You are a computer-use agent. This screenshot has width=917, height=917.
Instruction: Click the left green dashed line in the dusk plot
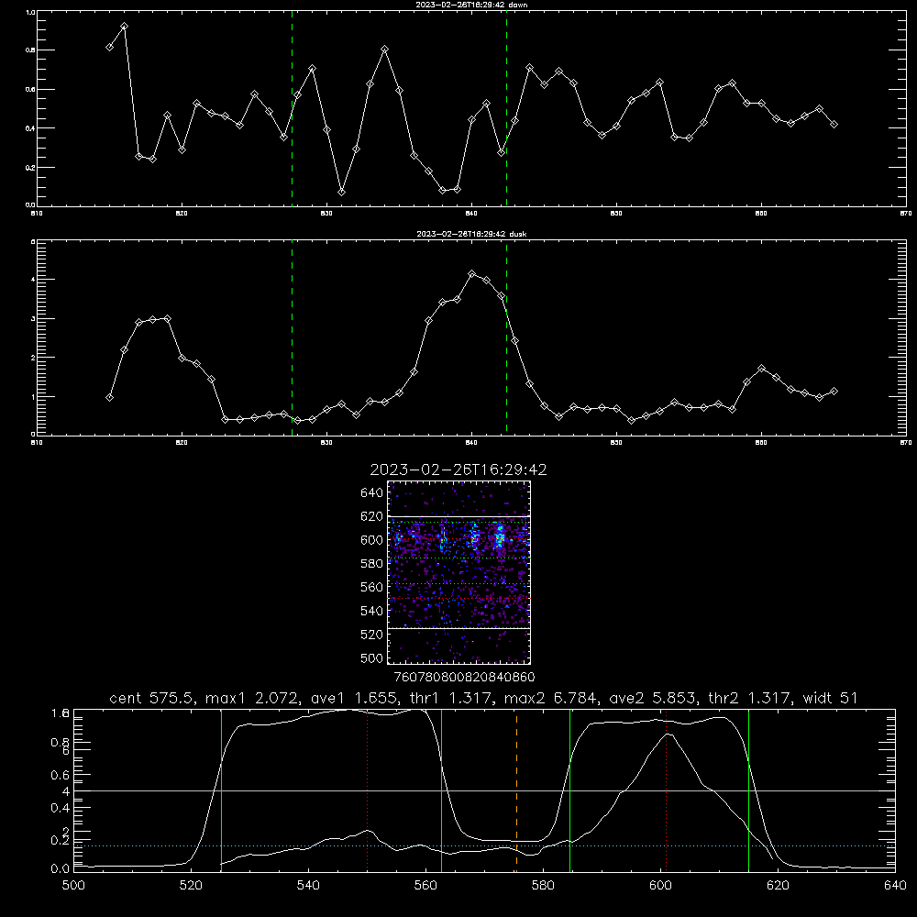pos(292,337)
